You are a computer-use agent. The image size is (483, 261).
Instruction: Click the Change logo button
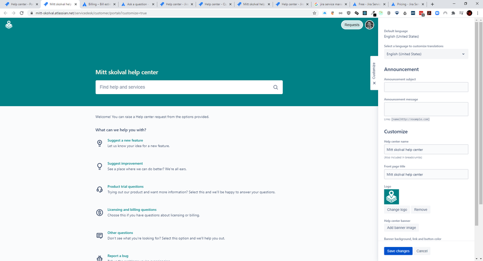pos(397,210)
